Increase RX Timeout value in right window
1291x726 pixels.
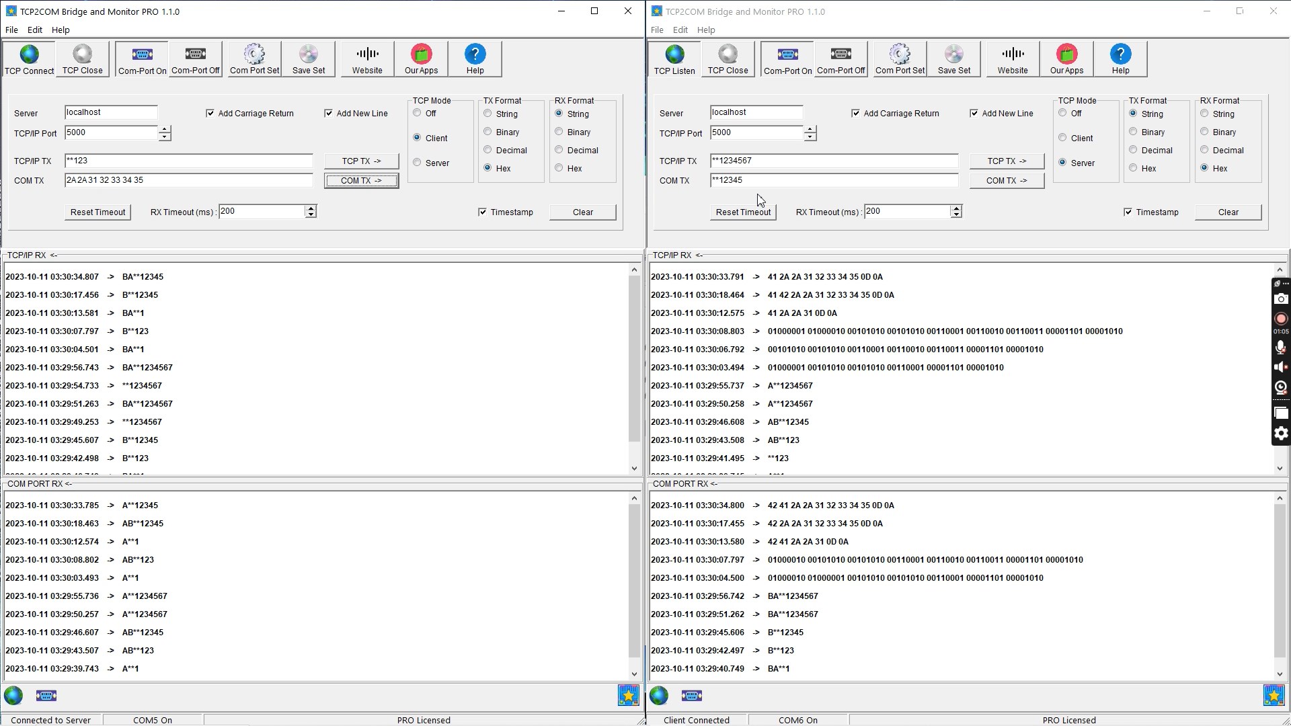coord(956,208)
